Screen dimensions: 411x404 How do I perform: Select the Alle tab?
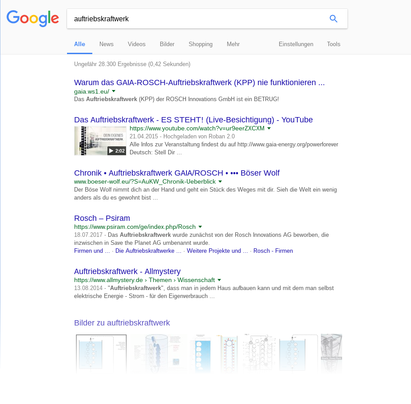[79, 44]
